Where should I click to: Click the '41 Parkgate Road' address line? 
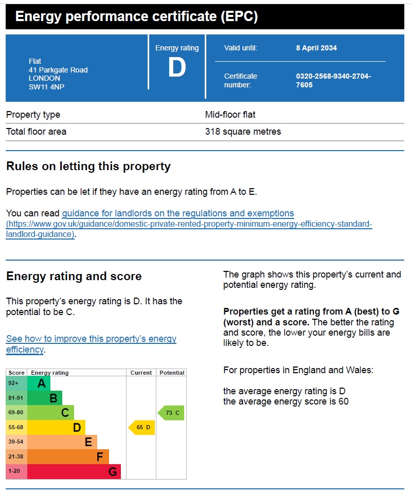[x=58, y=70]
